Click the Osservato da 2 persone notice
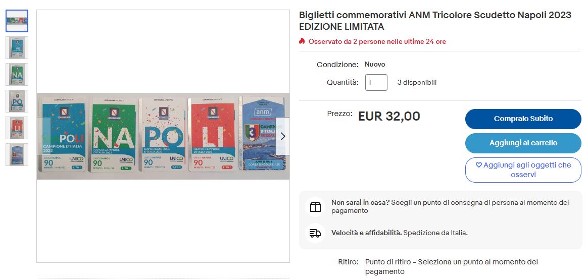Viewport: 588px width, 280px height. click(x=377, y=41)
